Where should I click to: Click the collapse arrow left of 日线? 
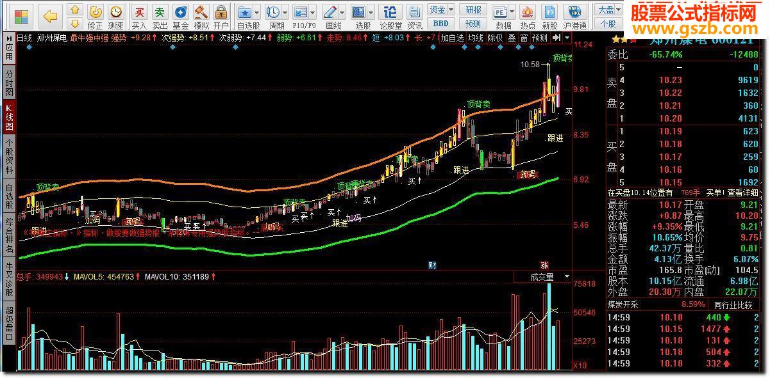(x=9, y=38)
